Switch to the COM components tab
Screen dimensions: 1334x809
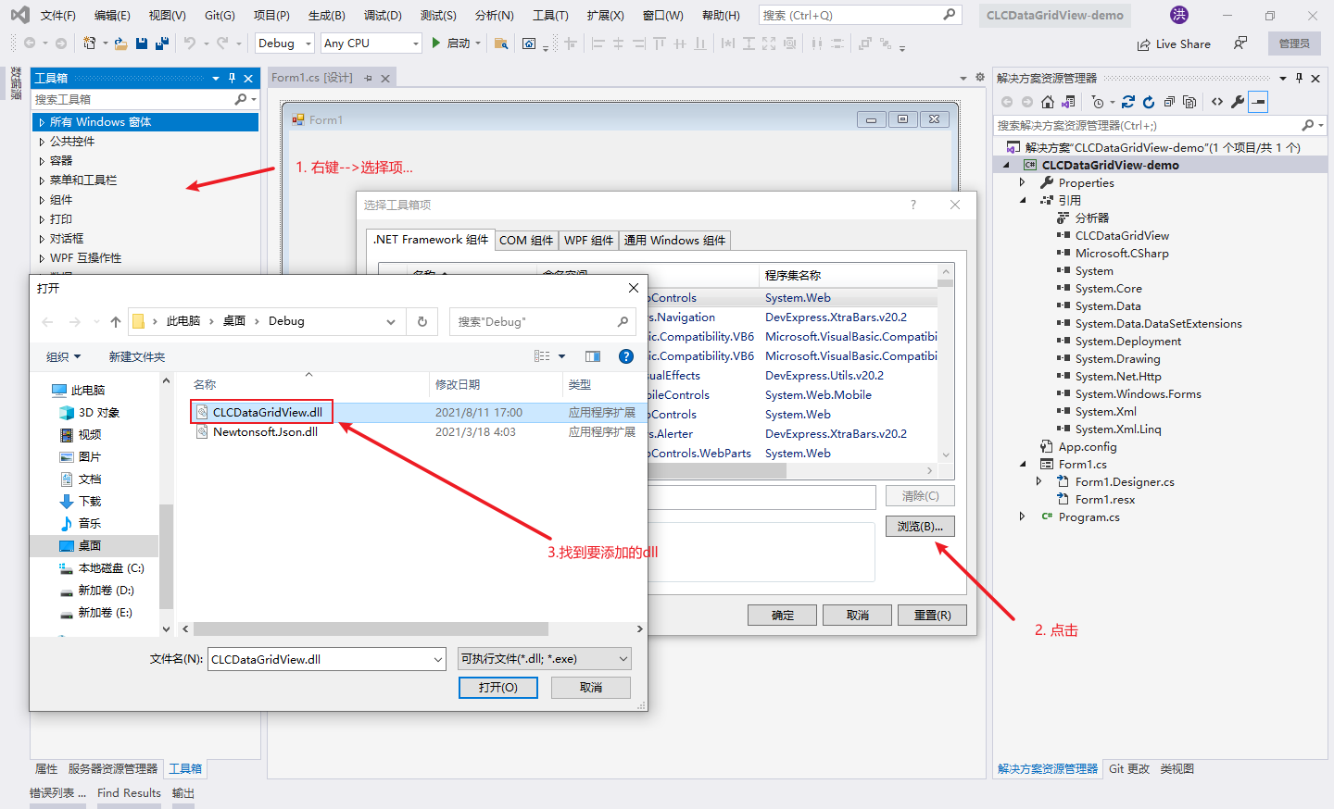[526, 241]
